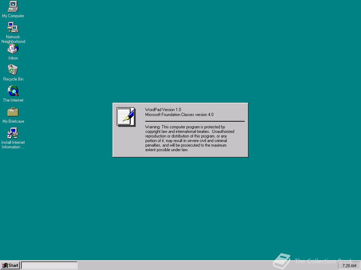
Task: Click "Microsoft Foundation Classes version 4.0" line
Action: tap(179, 115)
